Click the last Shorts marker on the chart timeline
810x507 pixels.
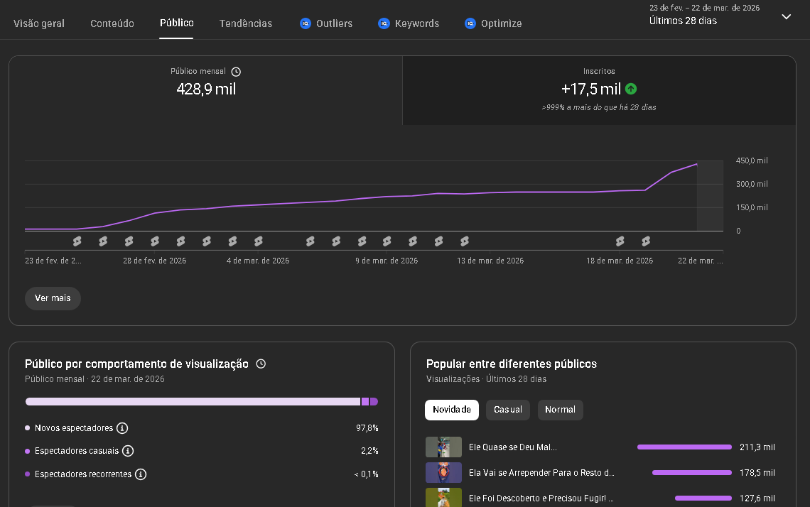[646, 241]
